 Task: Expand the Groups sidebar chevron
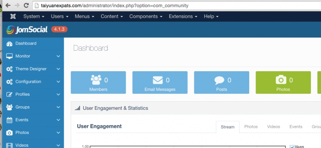(58, 107)
